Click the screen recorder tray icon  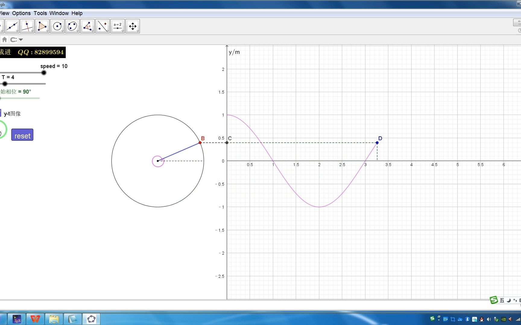445,319
